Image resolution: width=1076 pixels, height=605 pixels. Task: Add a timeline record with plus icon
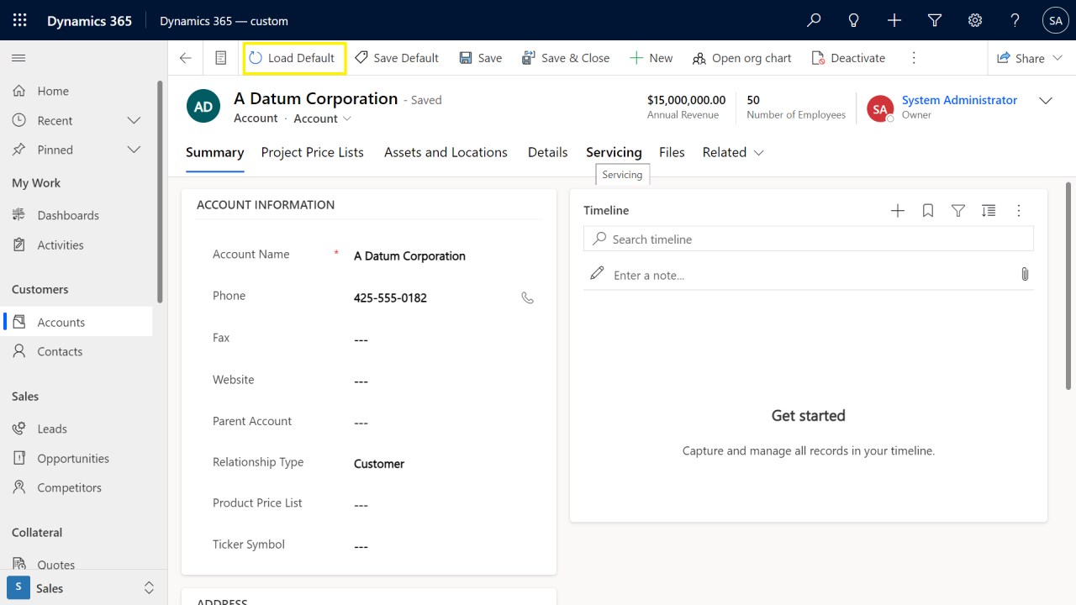coord(897,211)
